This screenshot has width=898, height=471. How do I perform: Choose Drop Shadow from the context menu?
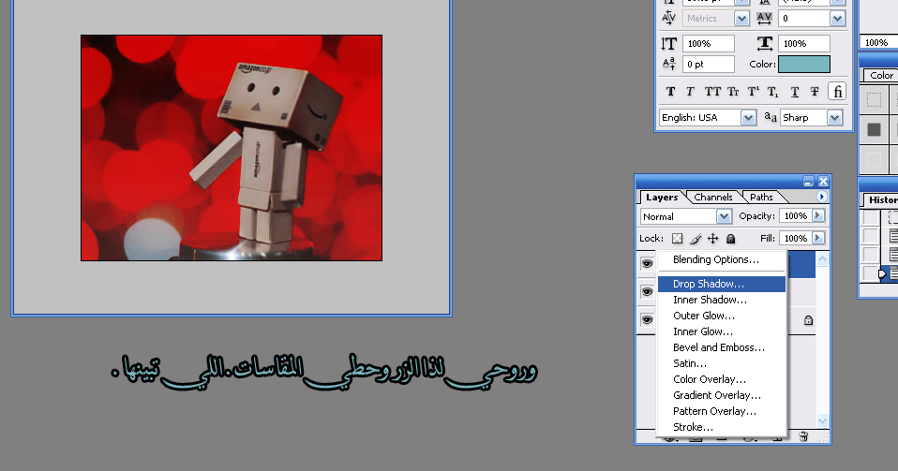click(x=708, y=284)
